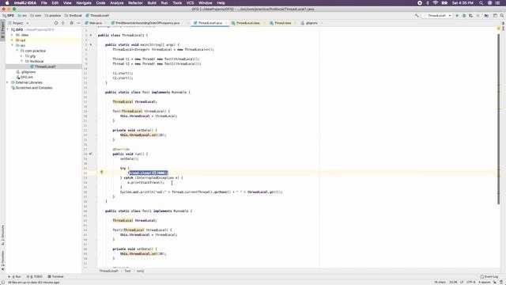Toggle Favorites tool window side tab
This screenshot has width=506, height=285.
tap(2, 260)
